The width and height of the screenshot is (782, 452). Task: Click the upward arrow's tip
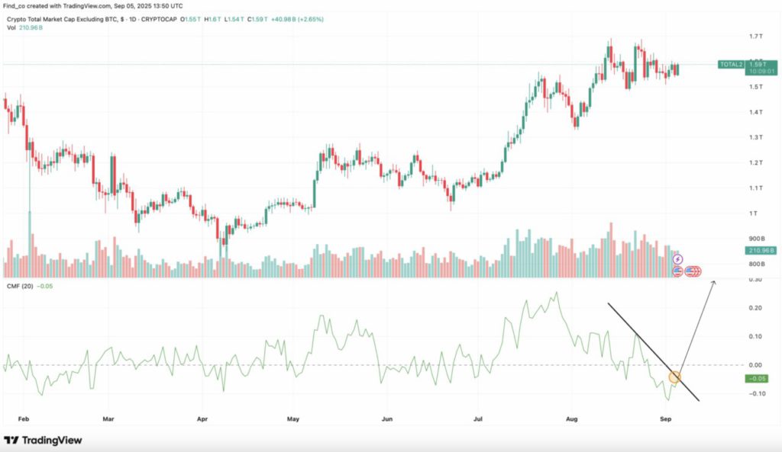[714, 282]
